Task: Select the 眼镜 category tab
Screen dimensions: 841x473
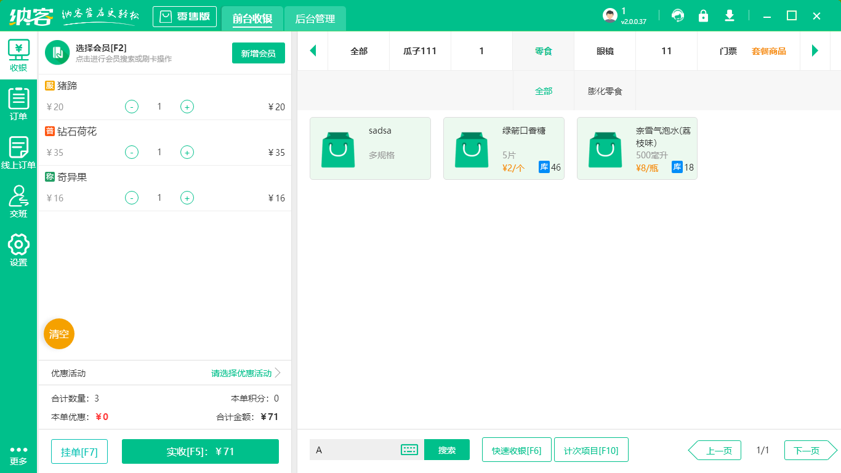Action: coord(604,51)
